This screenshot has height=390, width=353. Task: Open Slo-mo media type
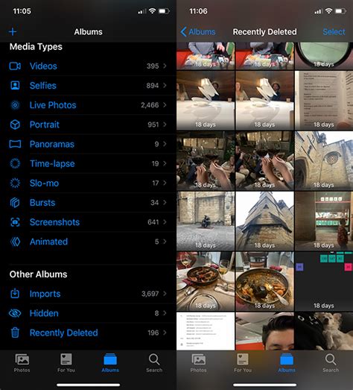click(x=88, y=183)
